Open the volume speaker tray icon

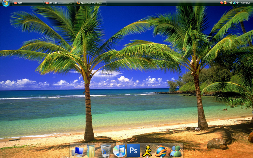(238, 3)
